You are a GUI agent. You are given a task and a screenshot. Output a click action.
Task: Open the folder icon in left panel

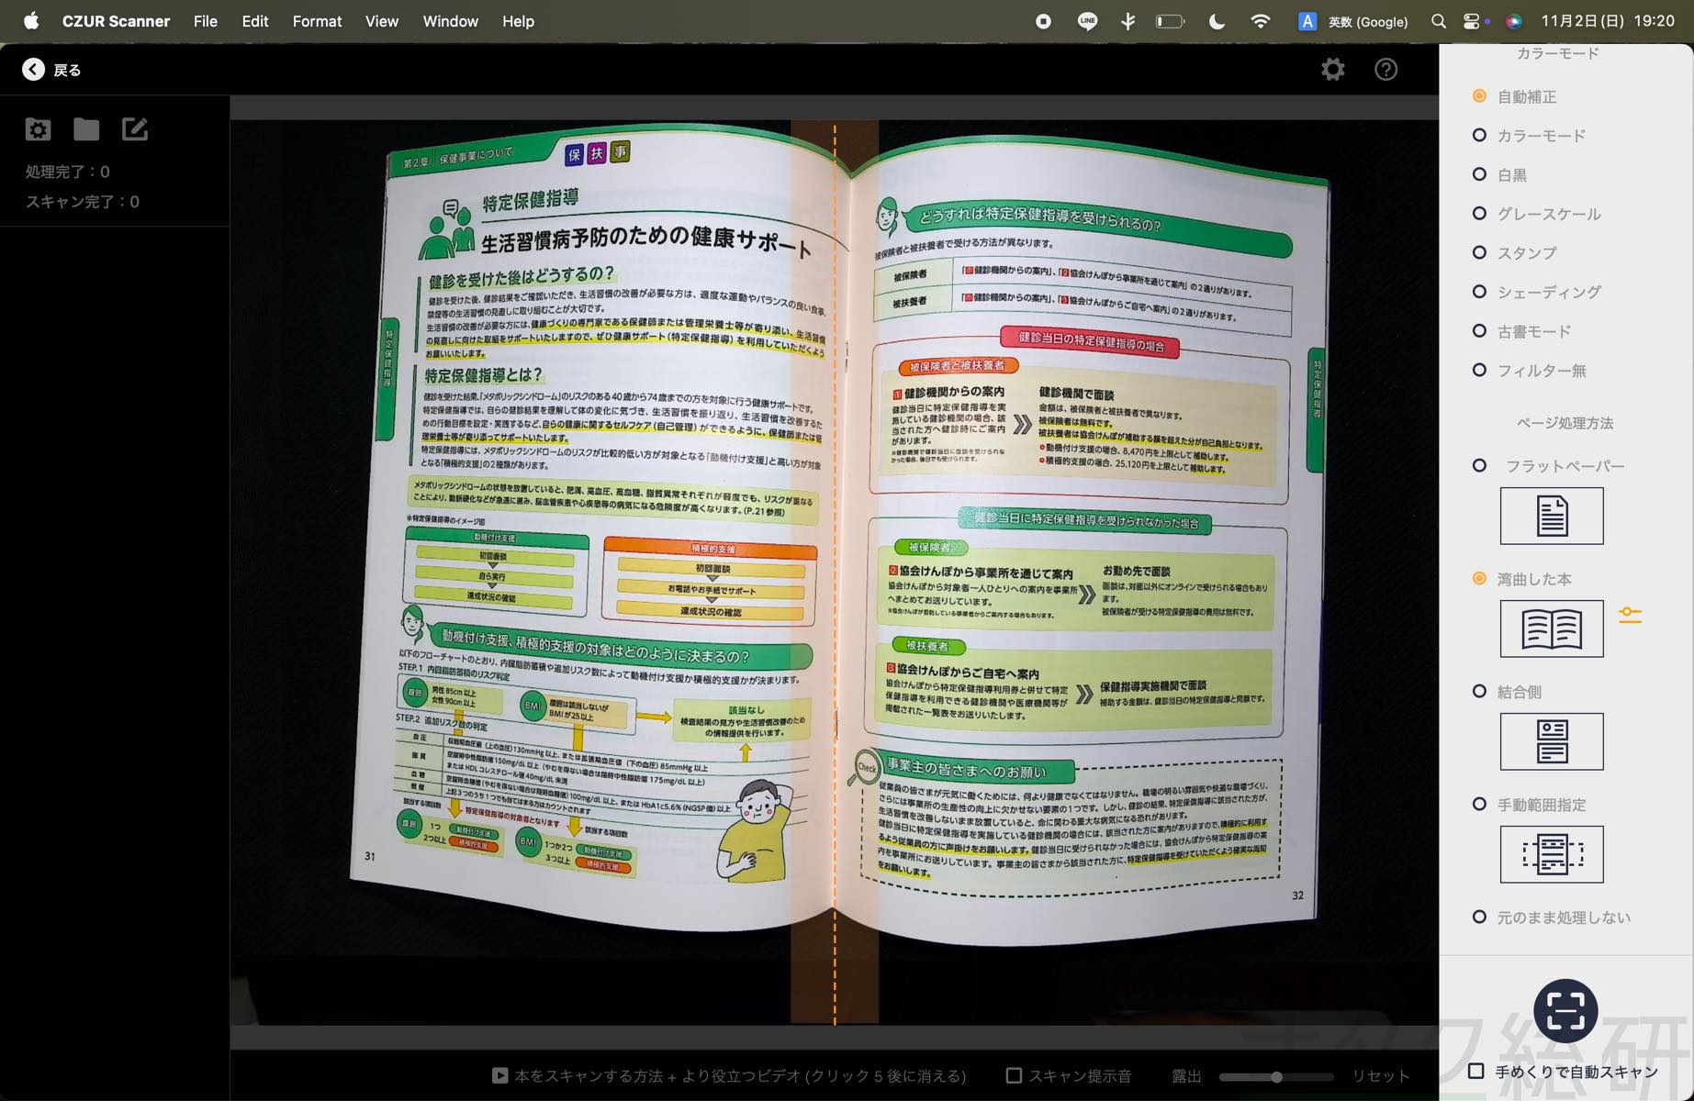click(x=86, y=130)
